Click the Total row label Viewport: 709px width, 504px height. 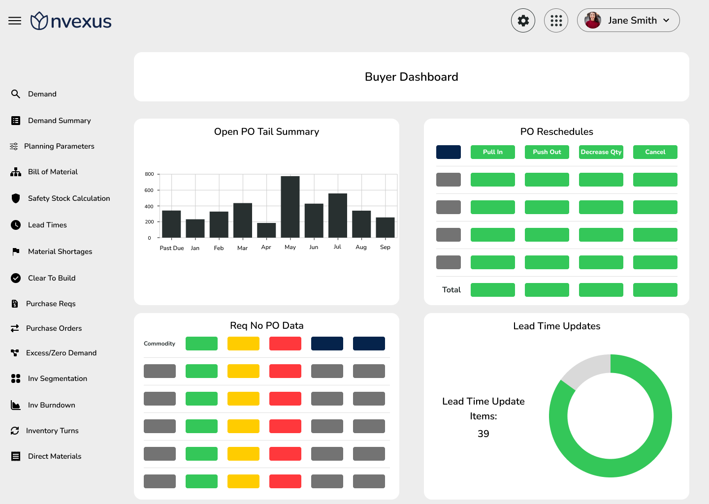(x=451, y=290)
